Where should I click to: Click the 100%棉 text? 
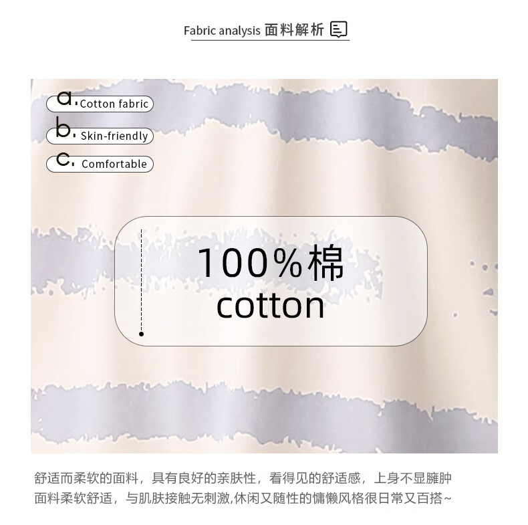click(271, 263)
